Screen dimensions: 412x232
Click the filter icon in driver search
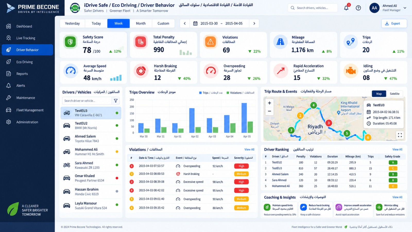(116, 101)
